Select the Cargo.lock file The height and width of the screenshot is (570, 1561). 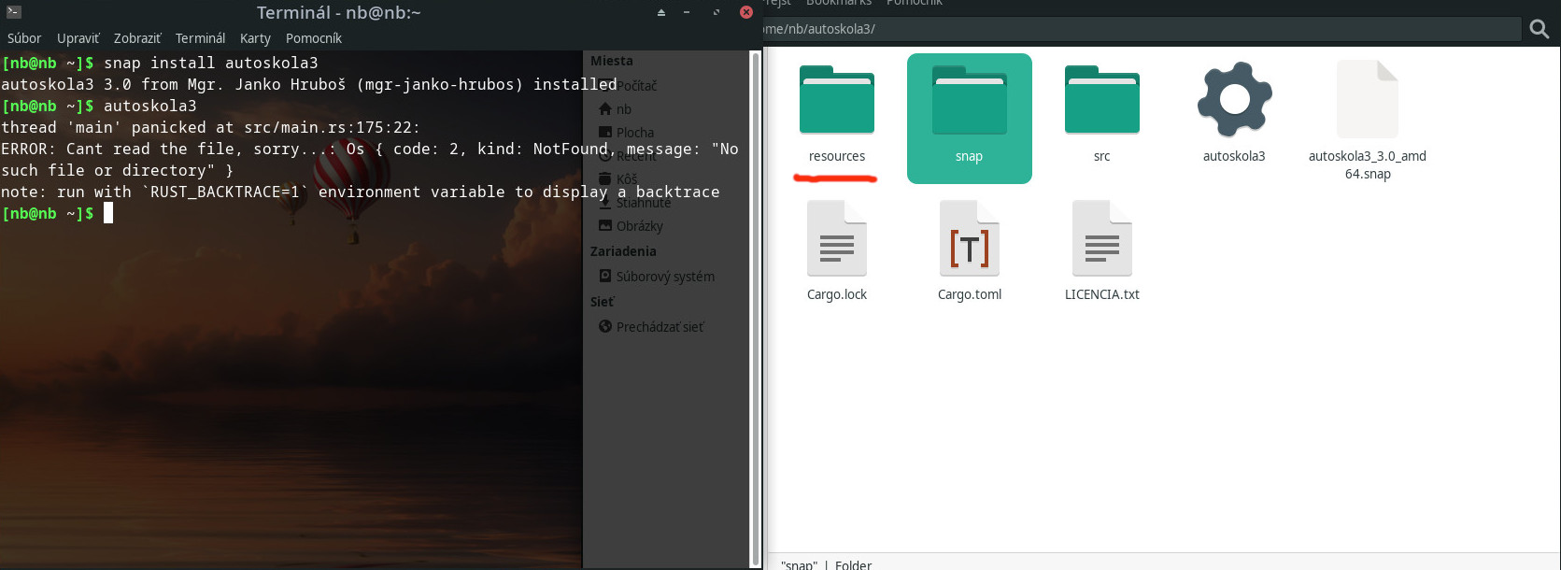click(836, 241)
